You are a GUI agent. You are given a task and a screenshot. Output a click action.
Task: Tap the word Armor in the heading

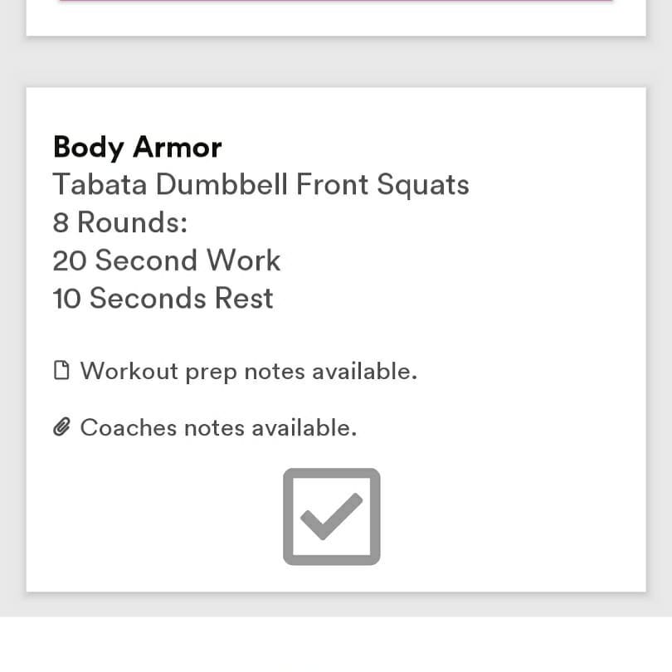tap(178, 147)
